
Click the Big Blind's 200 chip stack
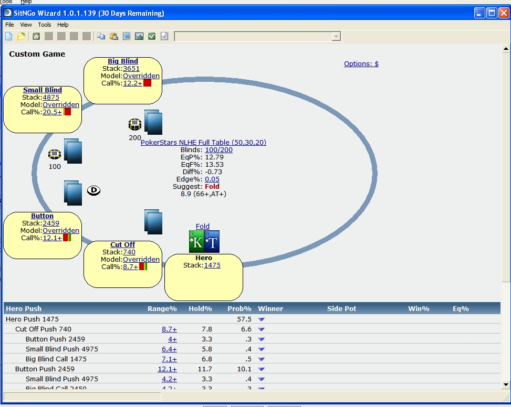(x=135, y=124)
